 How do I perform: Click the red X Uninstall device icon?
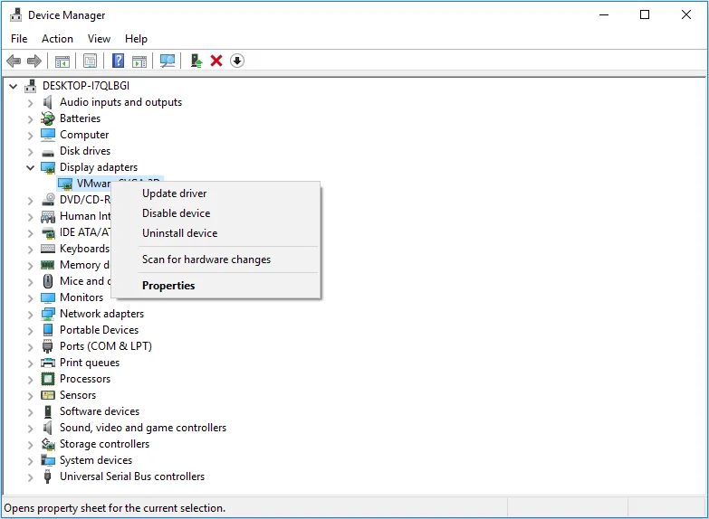tap(216, 61)
